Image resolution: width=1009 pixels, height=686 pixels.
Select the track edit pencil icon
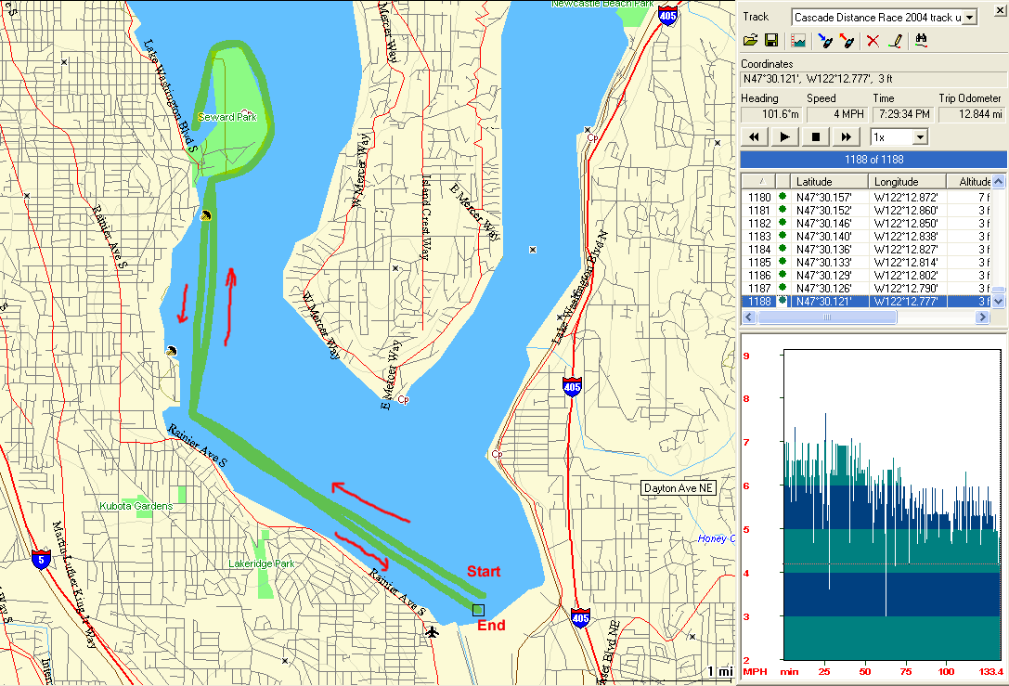pos(895,40)
